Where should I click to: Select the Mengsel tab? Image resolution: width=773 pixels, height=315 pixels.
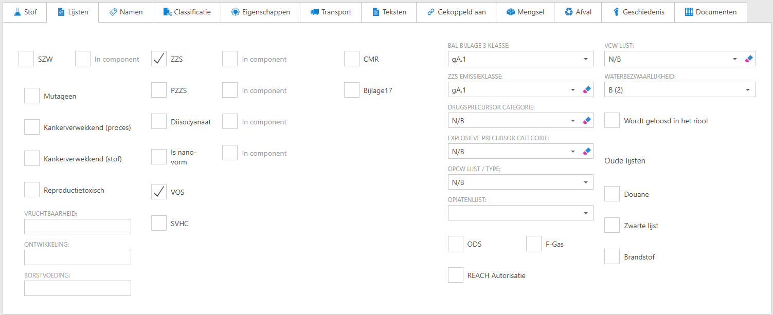coord(525,12)
